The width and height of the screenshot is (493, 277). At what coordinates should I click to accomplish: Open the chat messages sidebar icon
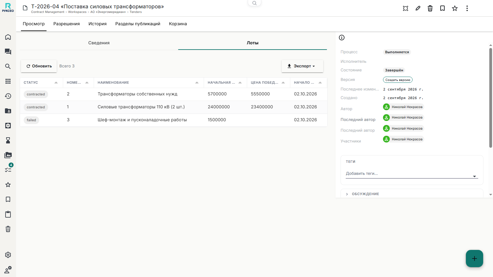click(x=8, y=52)
